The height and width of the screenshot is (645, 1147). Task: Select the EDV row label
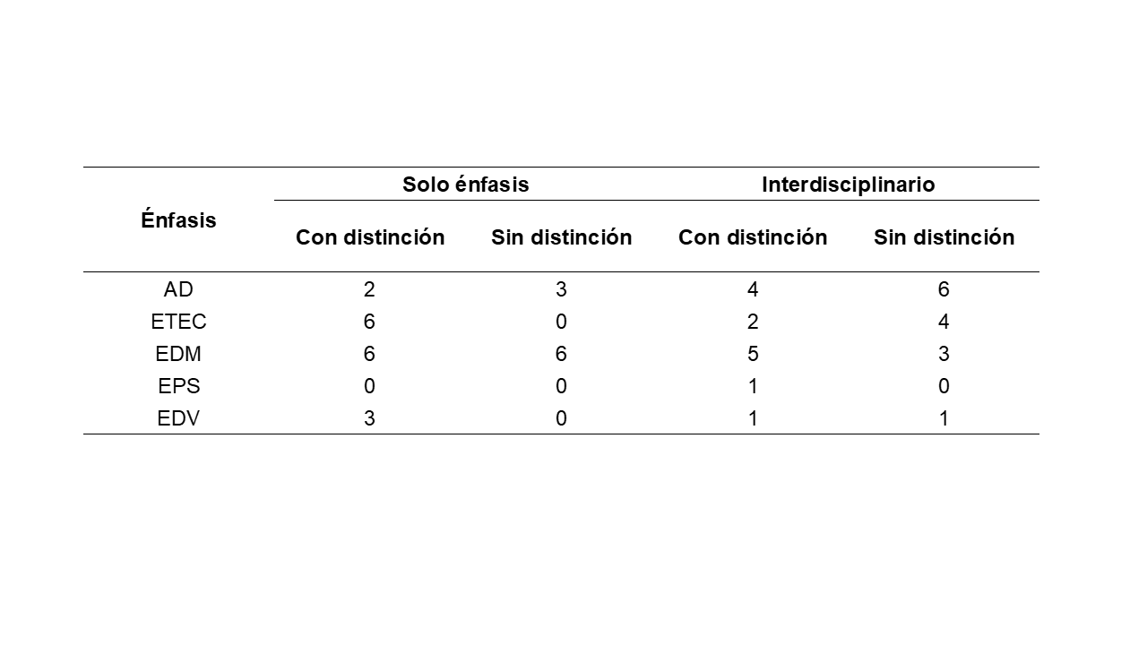coord(178,418)
